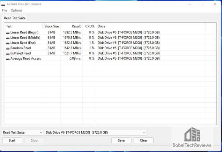Viewport: 222px width, 152px height.
Task: Click the Drive column header
Action: coord(151,26)
